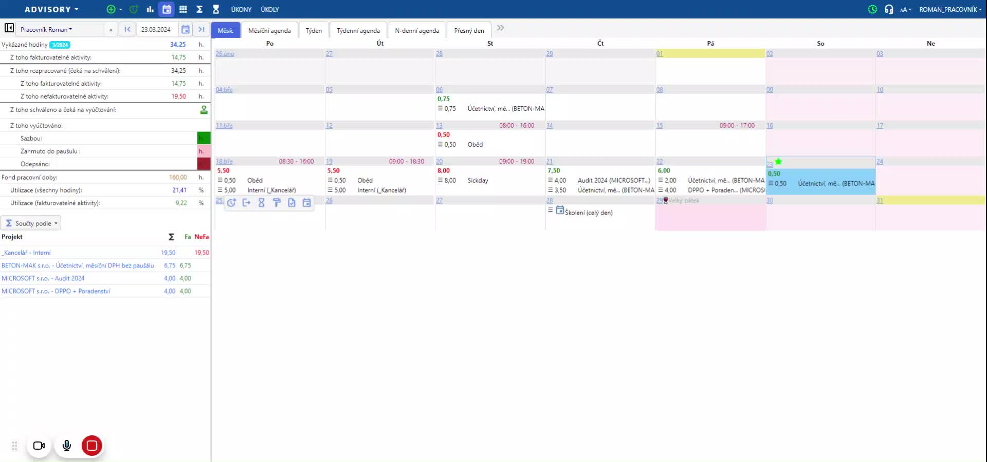Click the date field showing 23.03.2024

(x=156, y=30)
